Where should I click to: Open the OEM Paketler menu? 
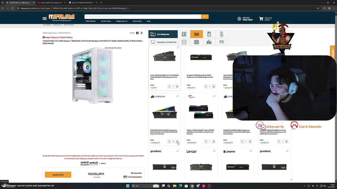point(91,21)
